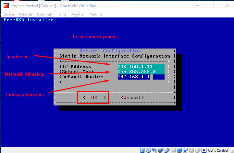Screen dimensions: 234x153
Task: Minimize the VirtualBox window
Action: [x=198, y=5]
